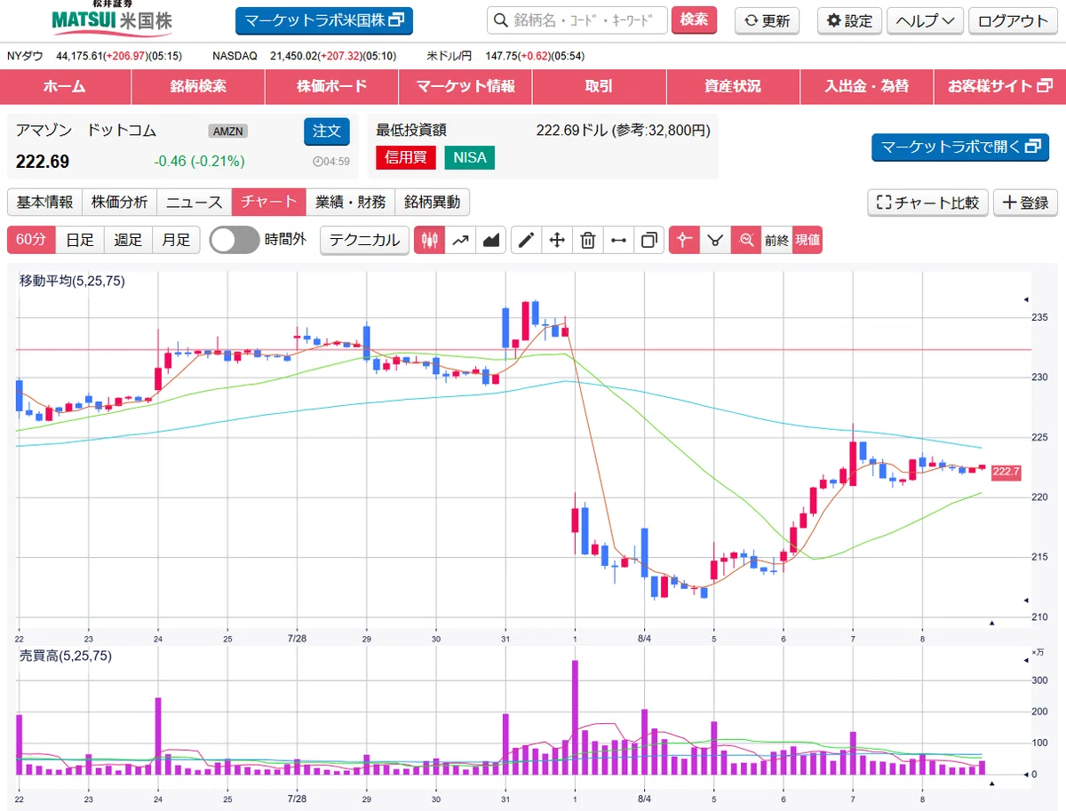Select the 月足 monthly timeframe

point(176,240)
